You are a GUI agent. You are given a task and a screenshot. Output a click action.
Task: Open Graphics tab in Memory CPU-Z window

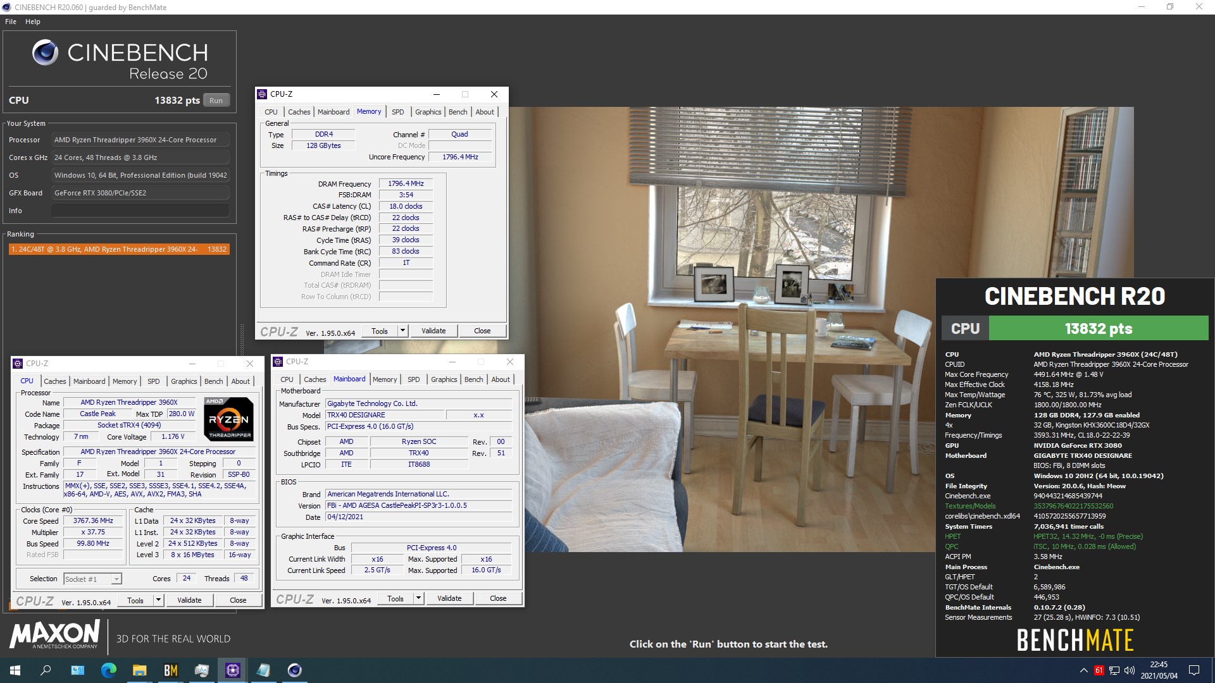pos(428,112)
